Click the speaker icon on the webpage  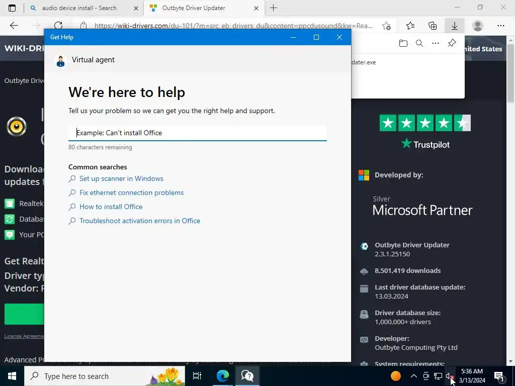pyautogui.click(x=17, y=126)
